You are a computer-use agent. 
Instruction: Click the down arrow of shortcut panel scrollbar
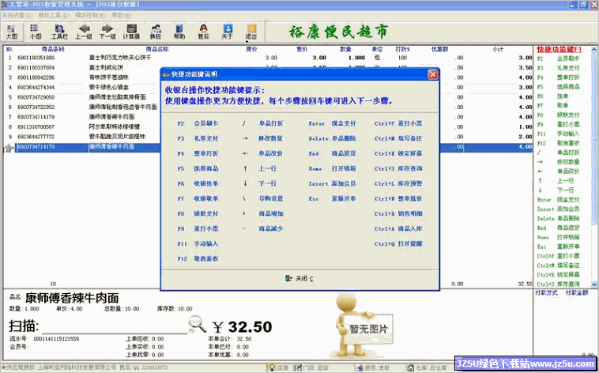[x=594, y=284]
